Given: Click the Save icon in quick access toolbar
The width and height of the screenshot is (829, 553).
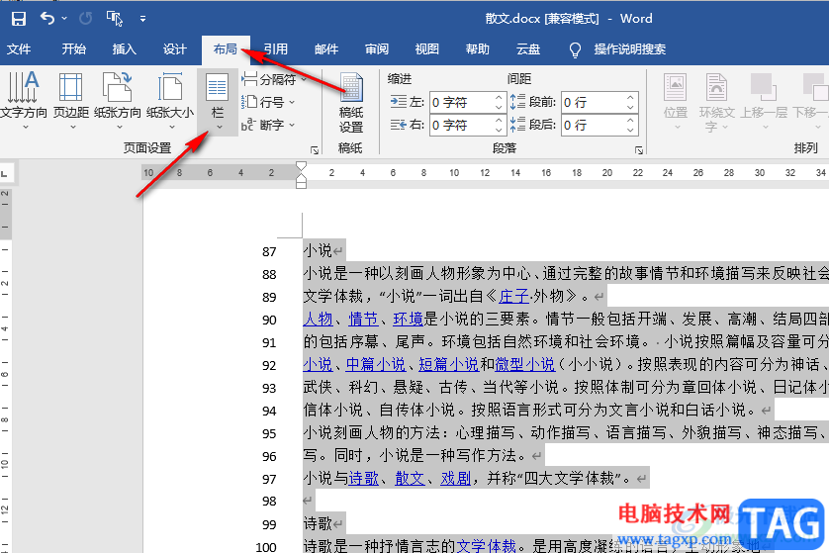Looking at the screenshot, I should coord(19,19).
